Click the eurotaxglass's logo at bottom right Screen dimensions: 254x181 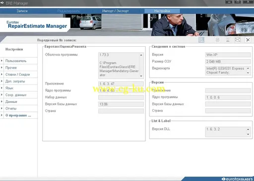point(237,179)
